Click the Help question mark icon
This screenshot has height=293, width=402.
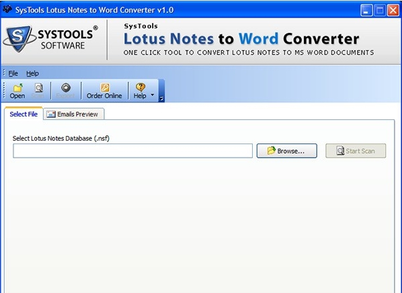click(x=140, y=88)
